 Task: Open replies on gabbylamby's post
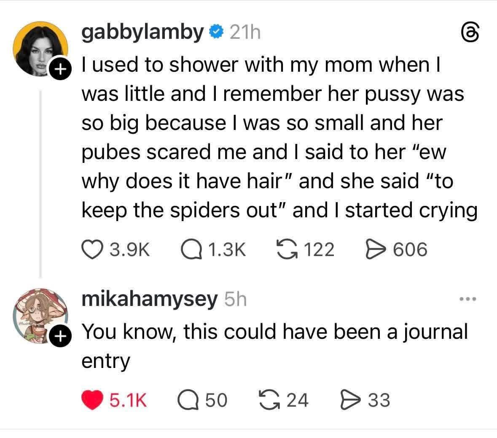(x=187, y=249)
